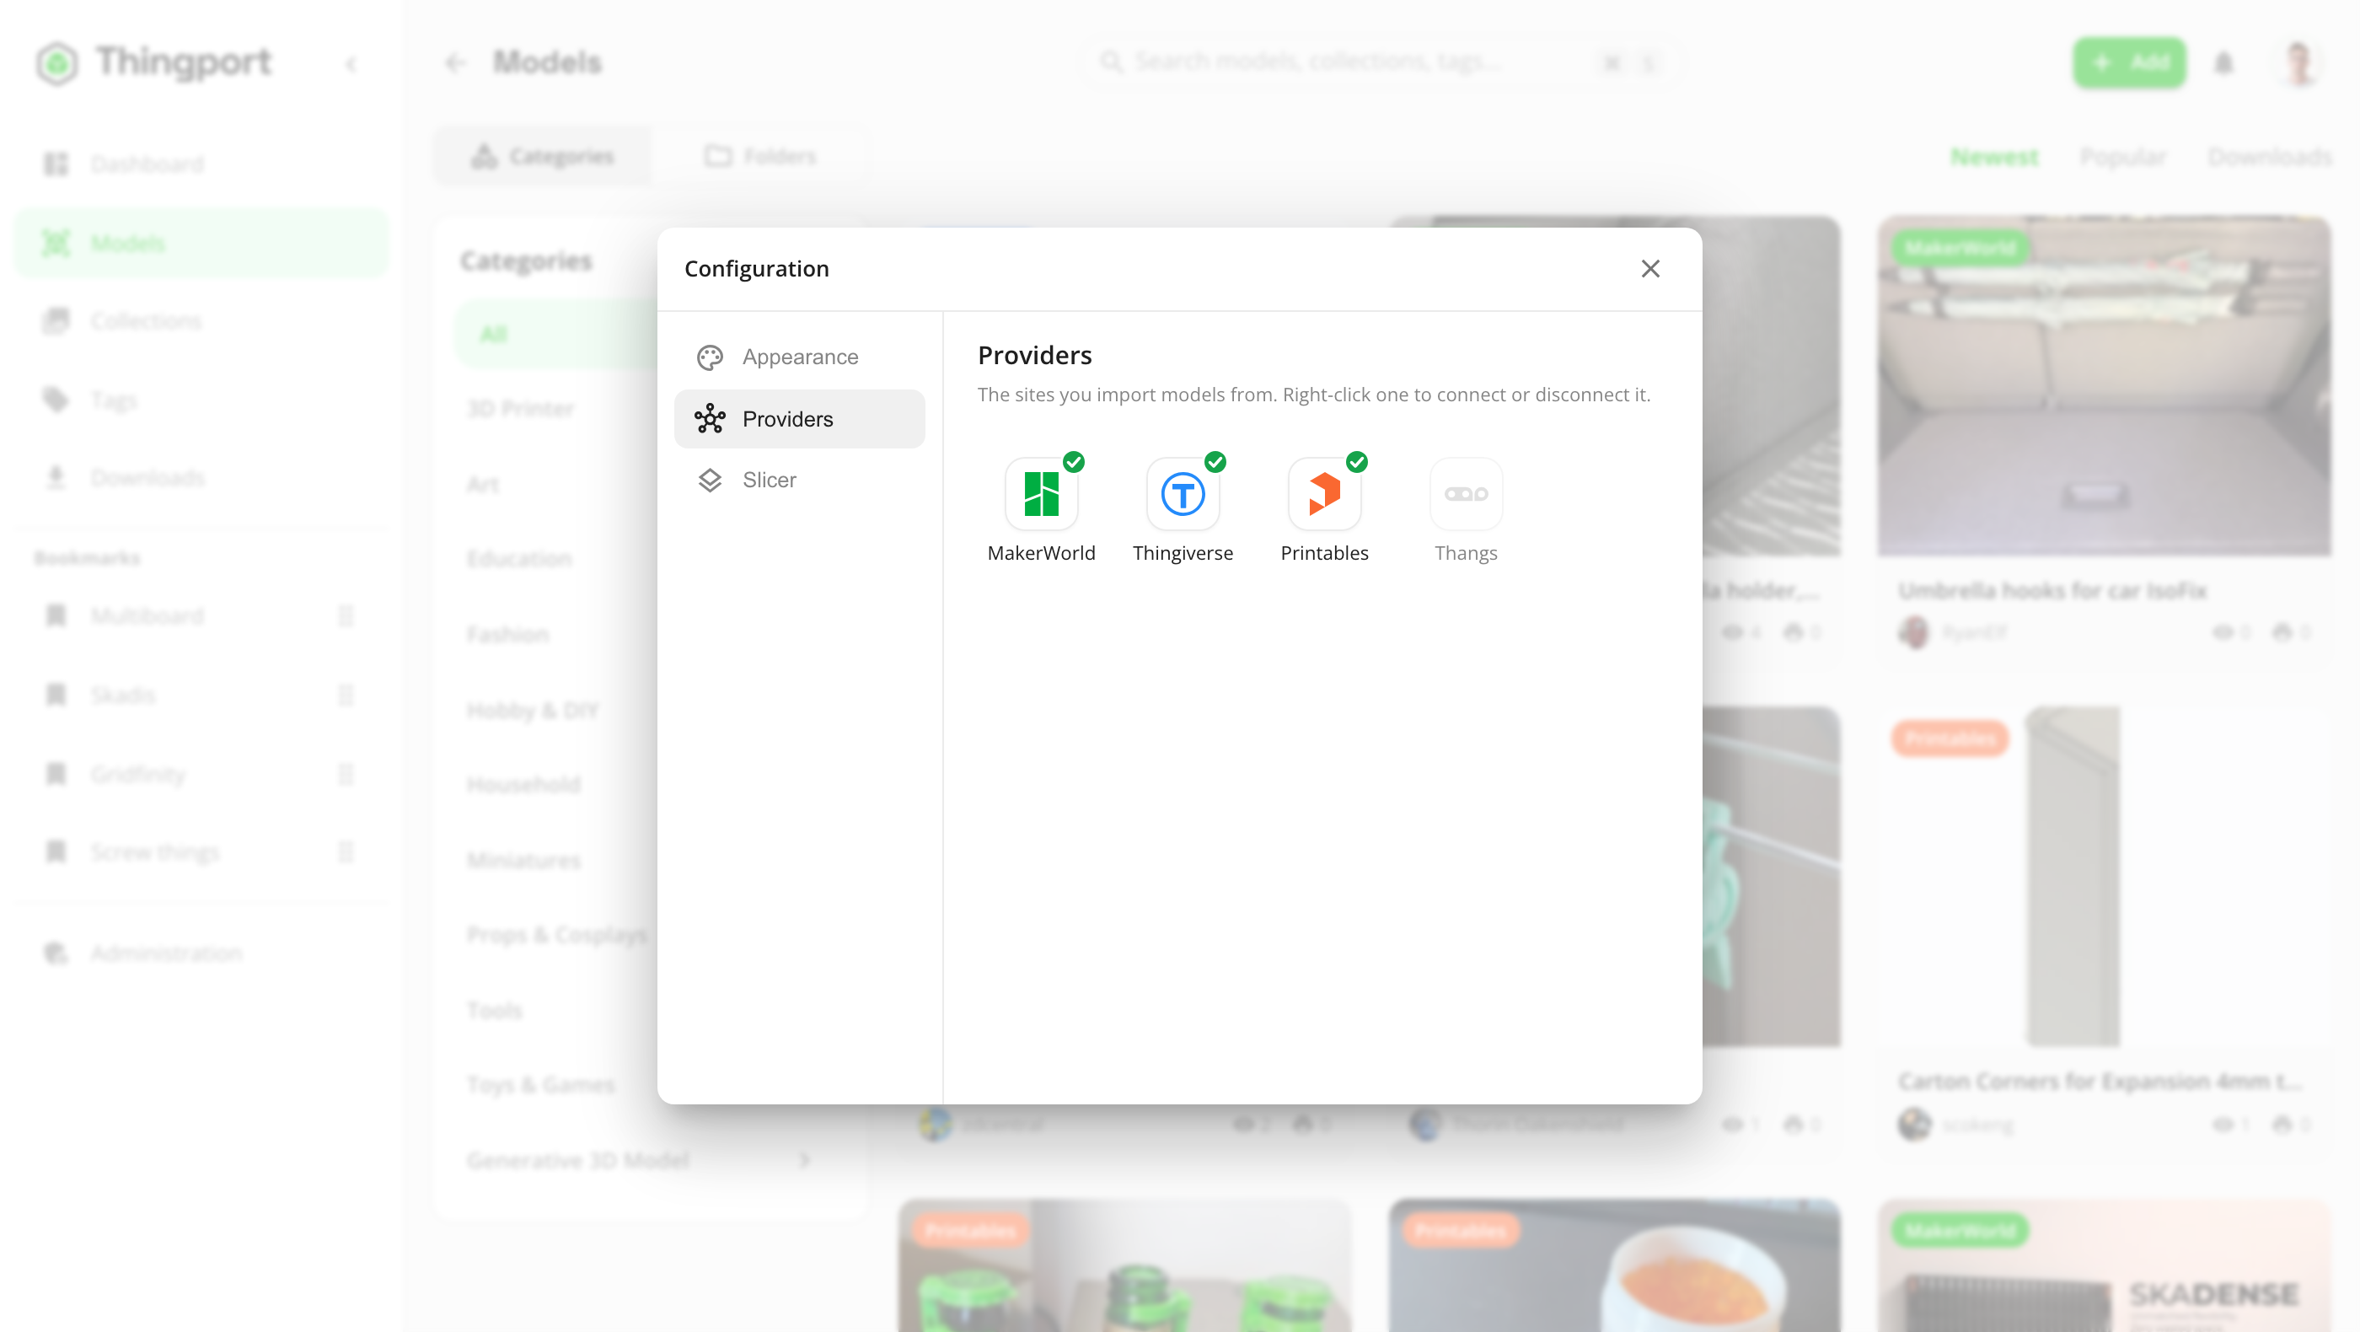Open the user avatar menu
This screenshot has height=1332, width=2360.
(x=2298, y=63)
